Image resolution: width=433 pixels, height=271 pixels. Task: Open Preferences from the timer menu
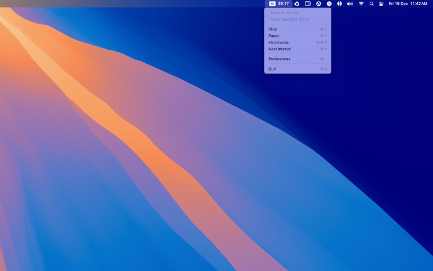(x=298, y=59)
